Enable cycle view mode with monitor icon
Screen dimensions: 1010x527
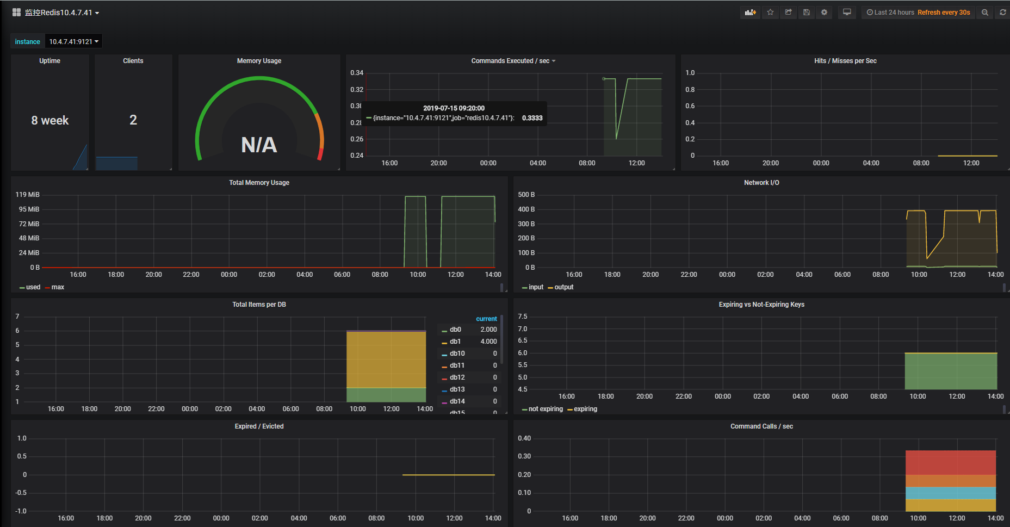click(x=847, y=12)
